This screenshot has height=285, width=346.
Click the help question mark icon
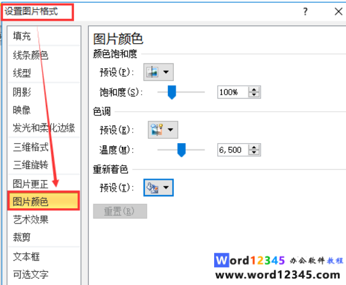click(x=305, y=11)
